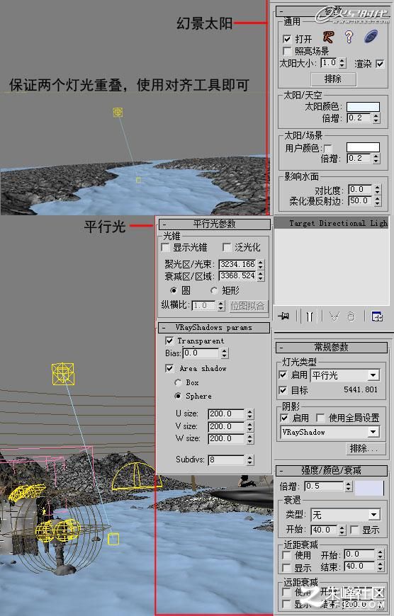Screen dimensions: 394x616
Task: Click the 位图拟合 button
Action: 248,306
